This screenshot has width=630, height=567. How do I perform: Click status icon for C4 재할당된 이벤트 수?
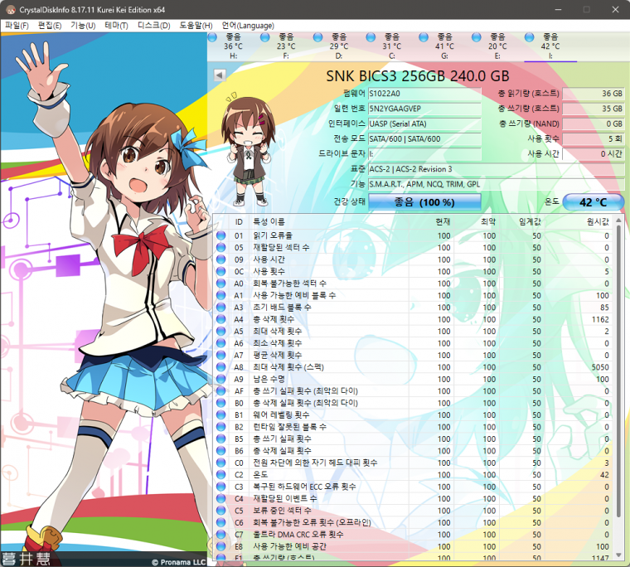[221, 499]
